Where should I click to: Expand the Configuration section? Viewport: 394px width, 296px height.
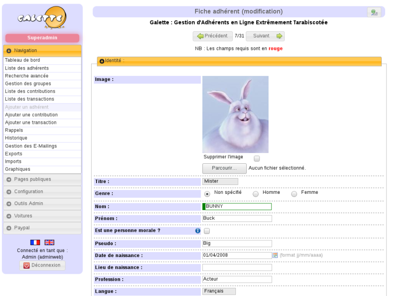[42, 192]
